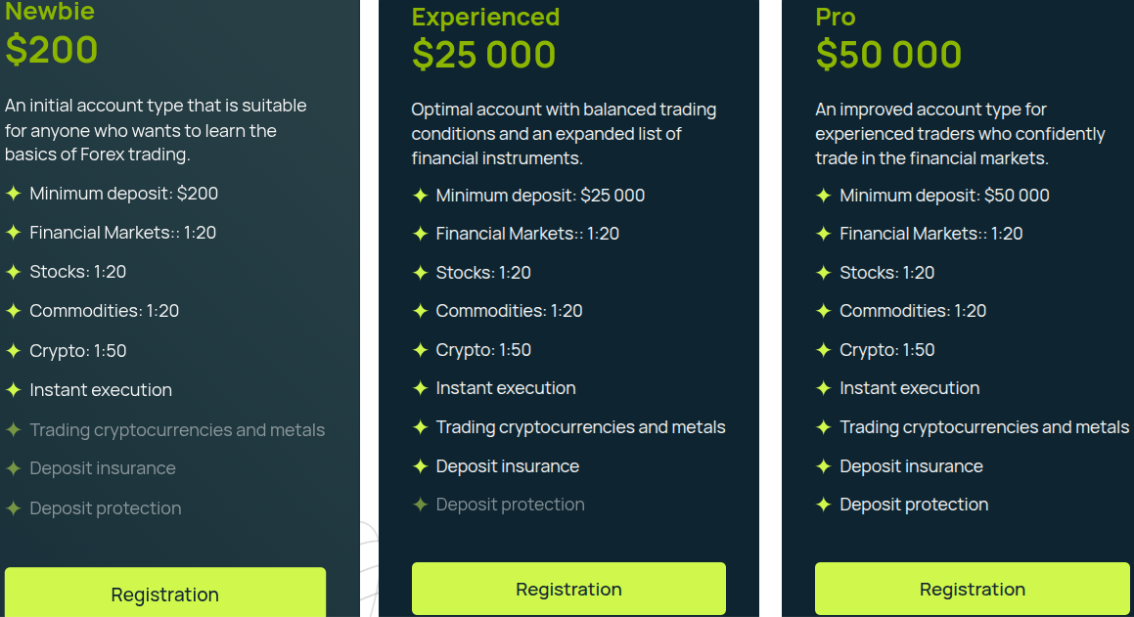Screen dimensions: 1134x617
Task: Click star icon beside Pro Stocks 1:20
Action: point(823,273)
